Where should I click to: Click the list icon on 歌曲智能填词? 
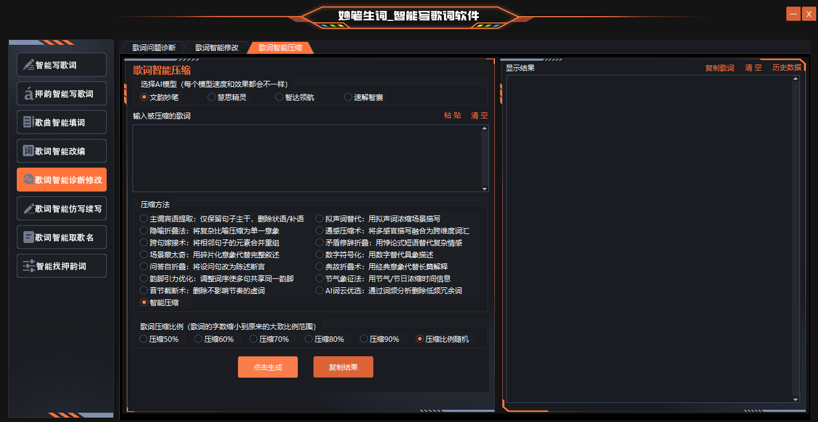[28, 122]
